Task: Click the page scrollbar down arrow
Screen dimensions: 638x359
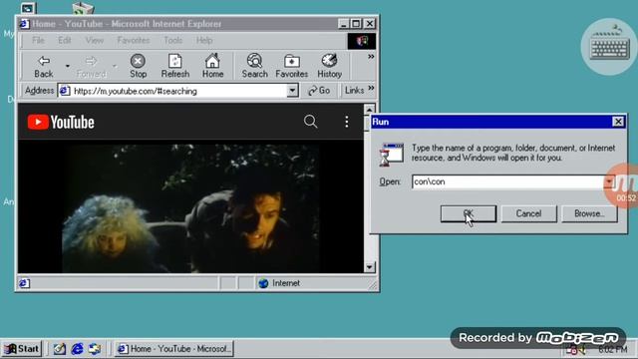Action: [369, 267]
